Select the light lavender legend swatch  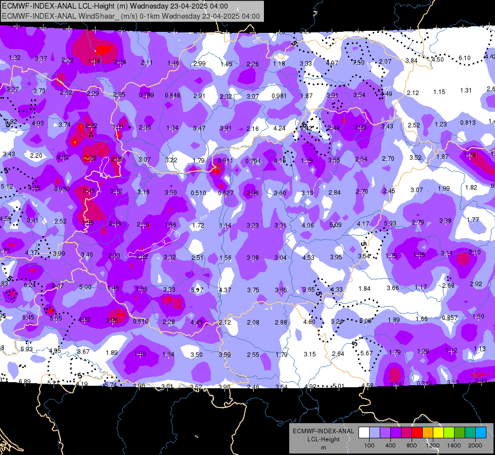(x=375, y=433)
